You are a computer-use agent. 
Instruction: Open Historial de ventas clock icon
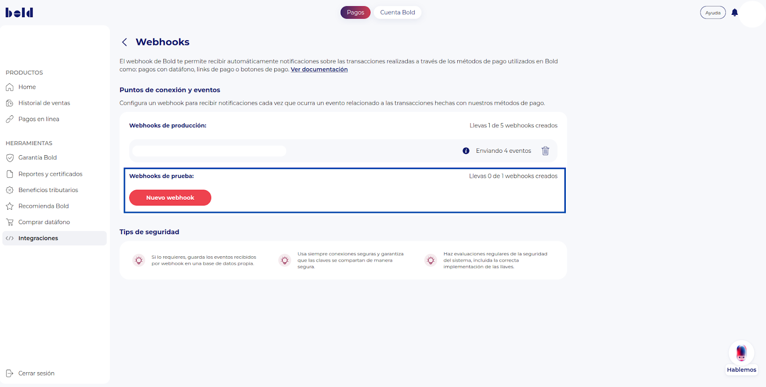(x=10, y=102)
